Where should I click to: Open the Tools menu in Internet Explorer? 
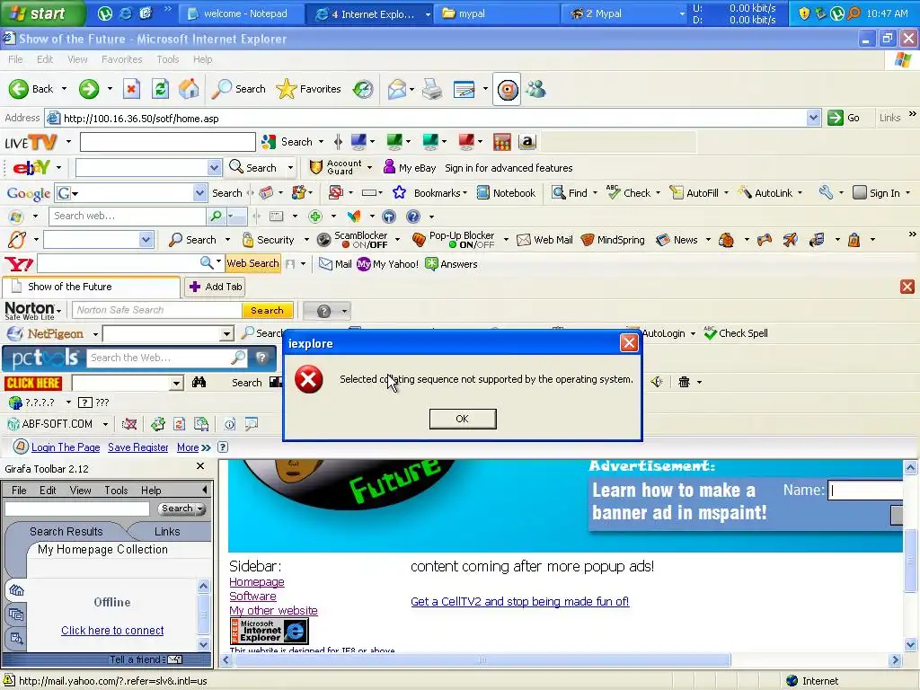tap(167, 59)
